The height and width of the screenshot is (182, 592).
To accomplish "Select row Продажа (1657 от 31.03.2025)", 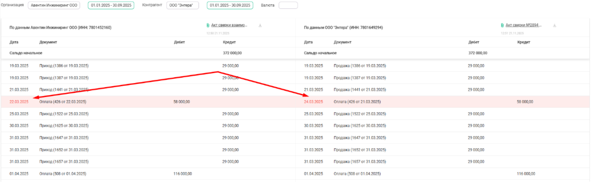I will [x=442, y=162].
